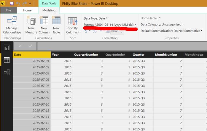Viewport: 207px width, 131px height.
Task: Open the Auto decimal places stepper box
Action: point(117,32)
